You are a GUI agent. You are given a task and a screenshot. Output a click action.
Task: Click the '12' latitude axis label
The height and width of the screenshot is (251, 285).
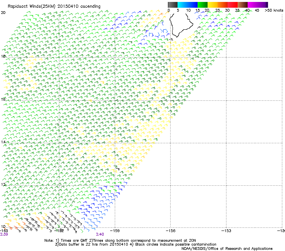(3, 185)
